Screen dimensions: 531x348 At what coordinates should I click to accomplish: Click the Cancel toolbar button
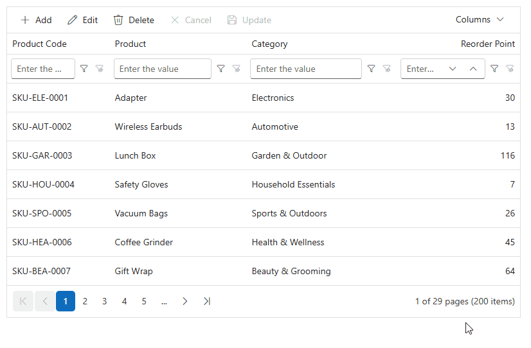[191, 21]
